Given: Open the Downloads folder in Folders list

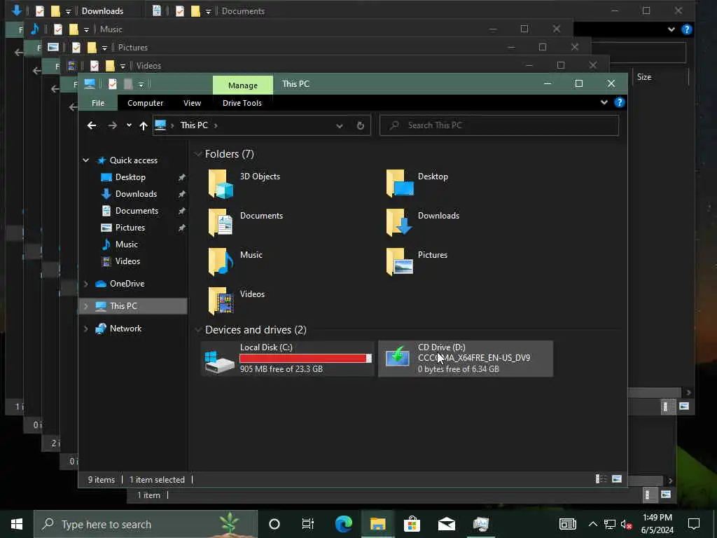Looking at the screenshot, I should coord(423,223).
